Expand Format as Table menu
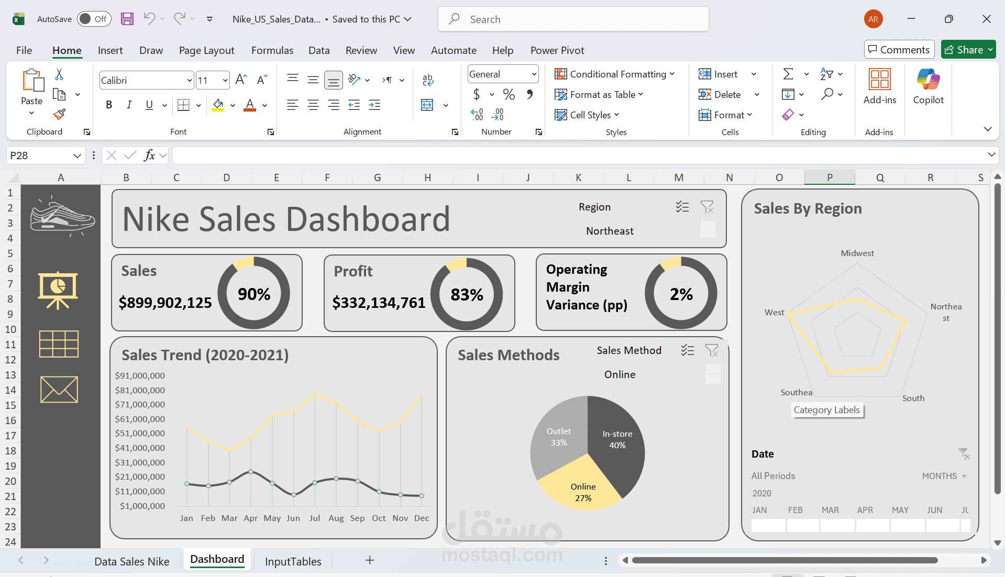 tap(599, 94)
